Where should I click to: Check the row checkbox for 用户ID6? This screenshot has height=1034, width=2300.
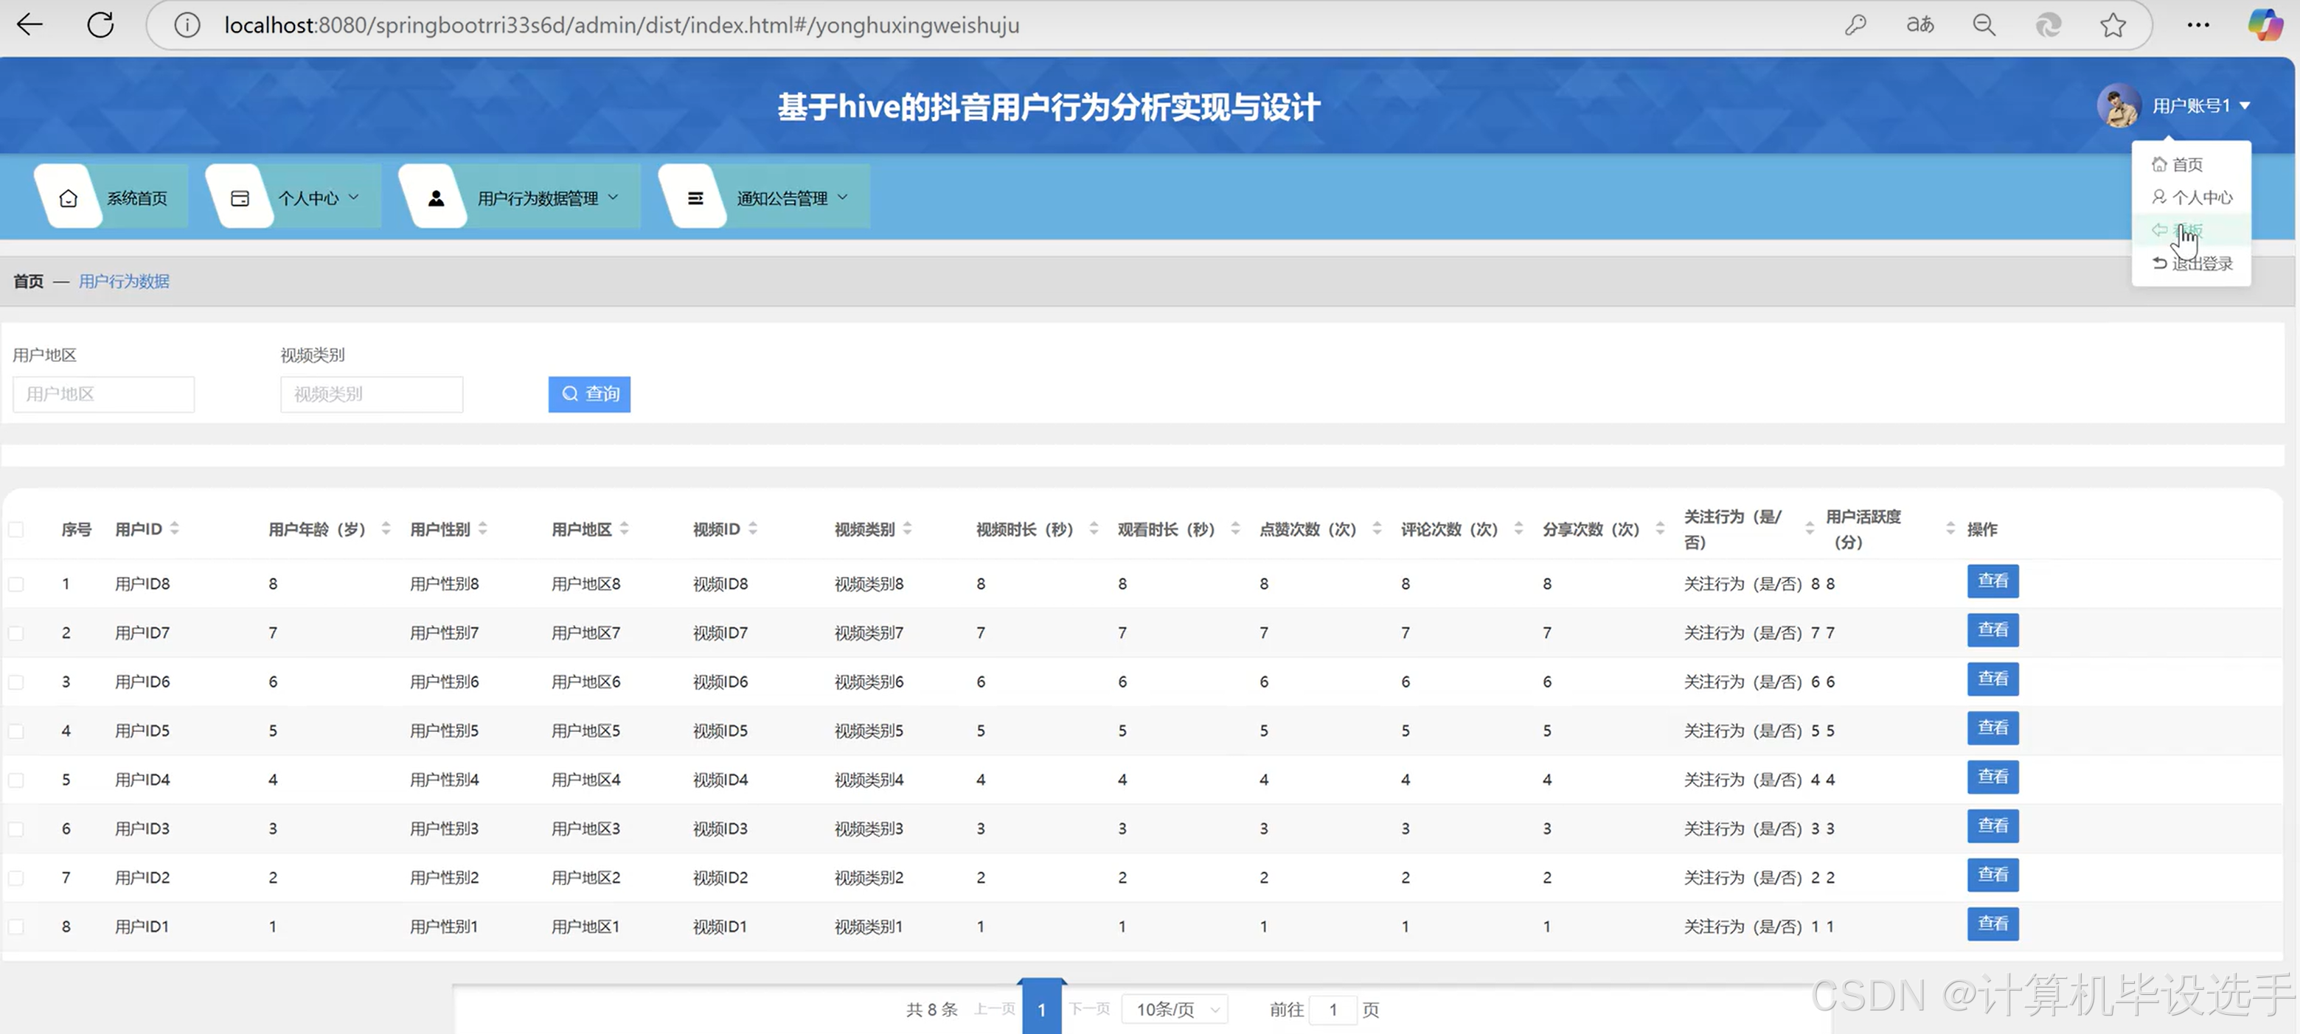point(16,682)
